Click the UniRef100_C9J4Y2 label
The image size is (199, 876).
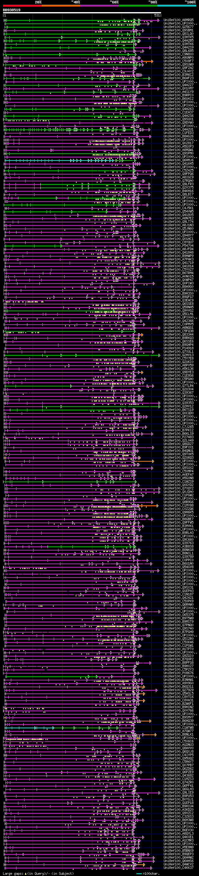pyautogui.click(x=178, y=71)
